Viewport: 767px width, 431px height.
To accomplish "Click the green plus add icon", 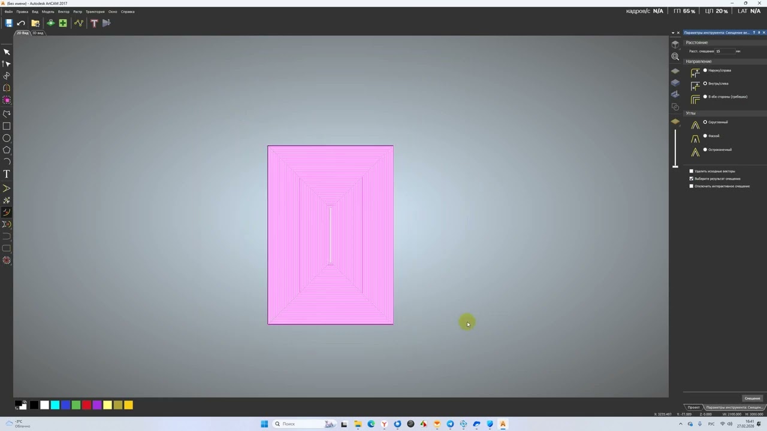I will pos(63,23).
